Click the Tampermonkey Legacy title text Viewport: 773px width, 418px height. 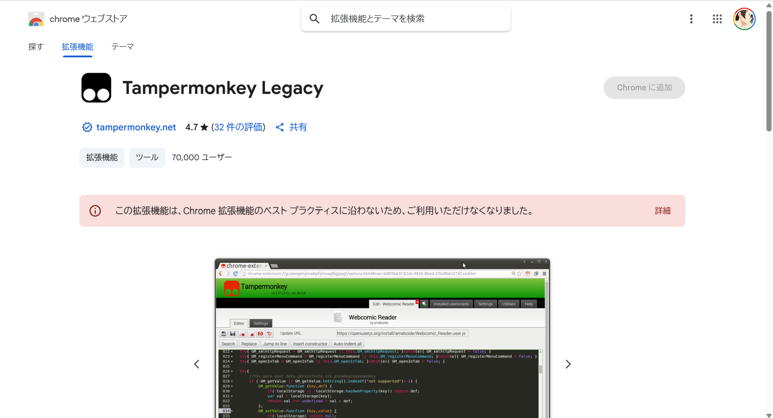[223, 88]
